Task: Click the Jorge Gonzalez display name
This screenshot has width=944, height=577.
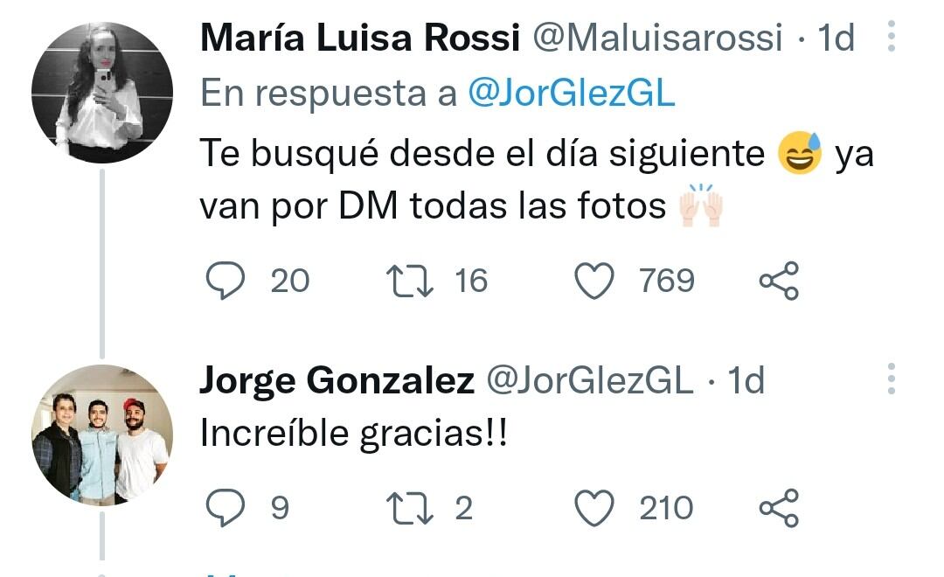Action: 337,380
